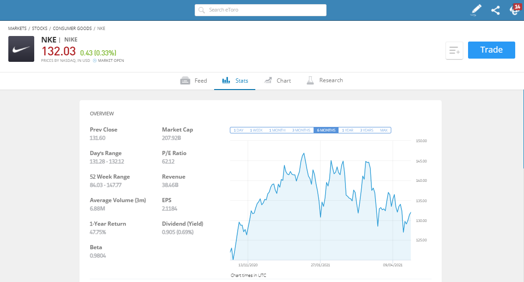The image size is (524, 282).
Task: Go to CONSUMER GOODS via breadcrumb
Action: coord(72,28)
